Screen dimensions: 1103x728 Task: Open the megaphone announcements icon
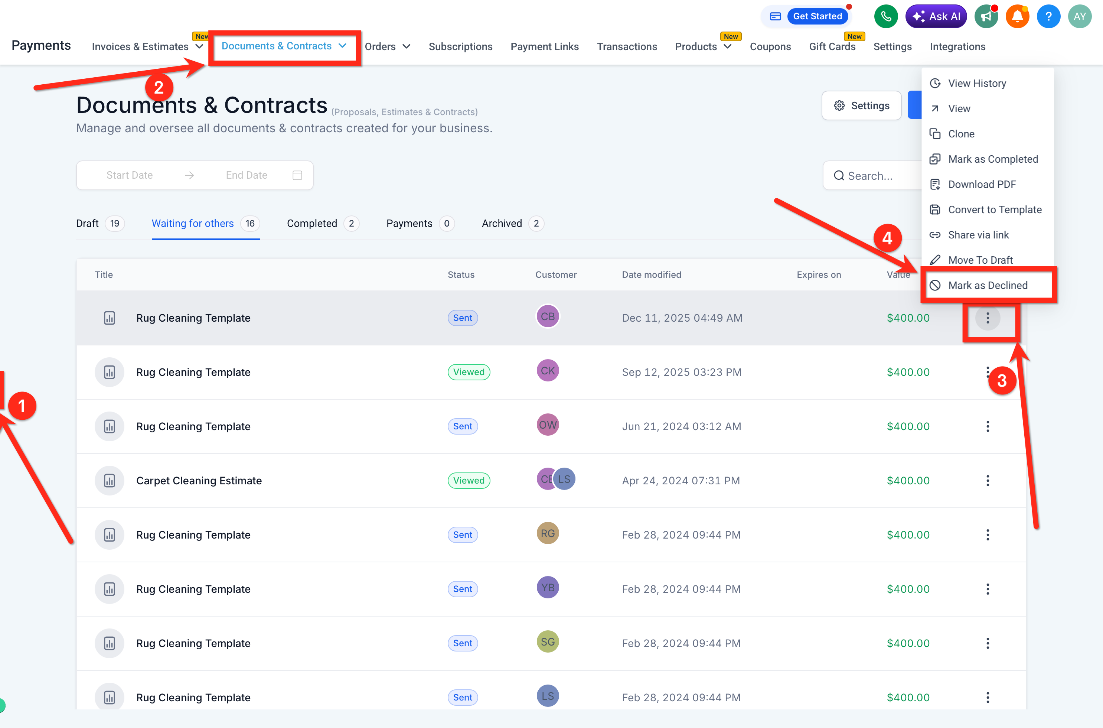[x=986, y=17]
